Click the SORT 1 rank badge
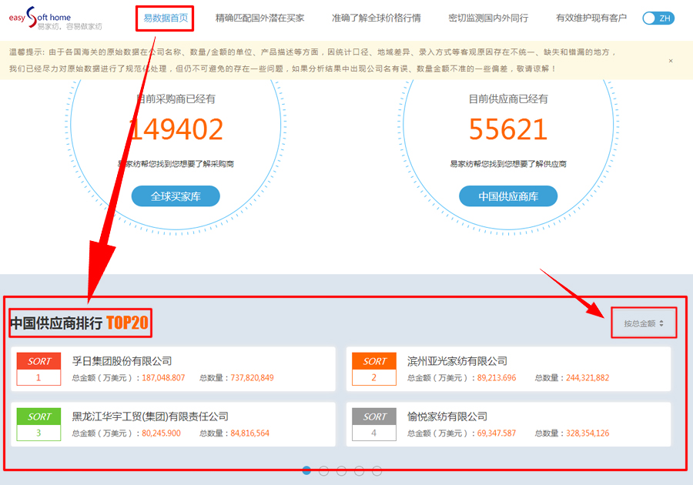This screenshot has height=485, width=693. tap(38, 369)
